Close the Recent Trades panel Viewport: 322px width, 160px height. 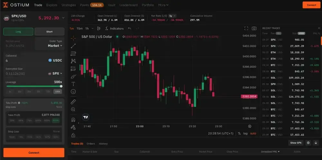click(x=319, y=28)
